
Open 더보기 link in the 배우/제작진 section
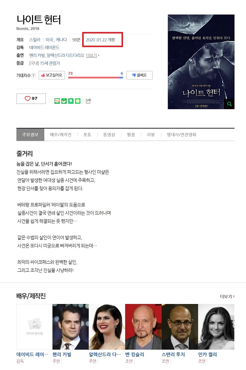227,296
